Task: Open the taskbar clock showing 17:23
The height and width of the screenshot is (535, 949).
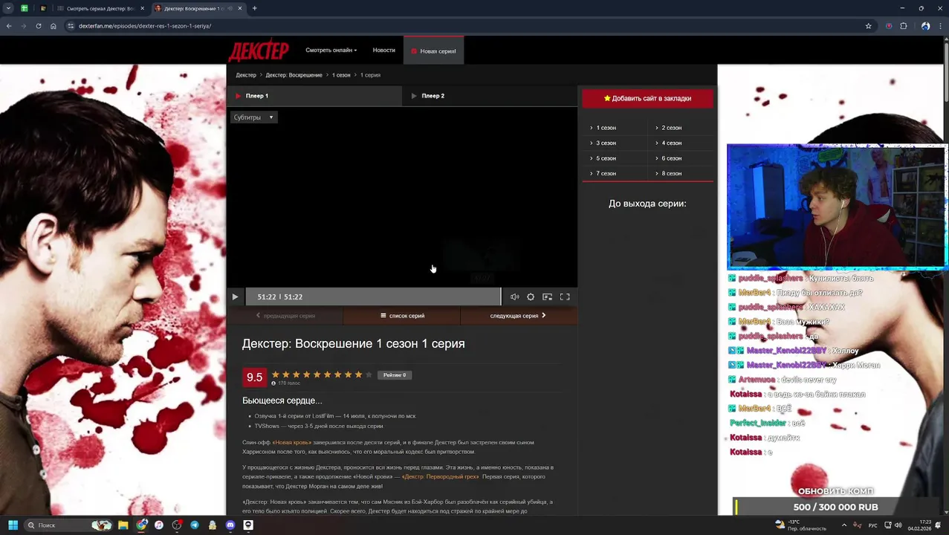Action: coord(919,525)
